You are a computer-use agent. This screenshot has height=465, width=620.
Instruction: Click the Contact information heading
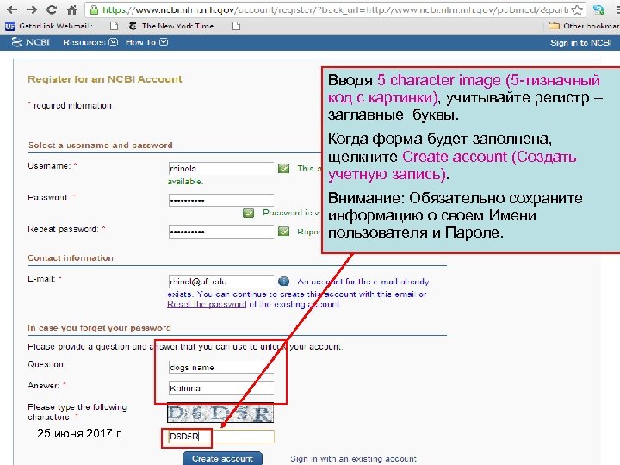point(71,257)
